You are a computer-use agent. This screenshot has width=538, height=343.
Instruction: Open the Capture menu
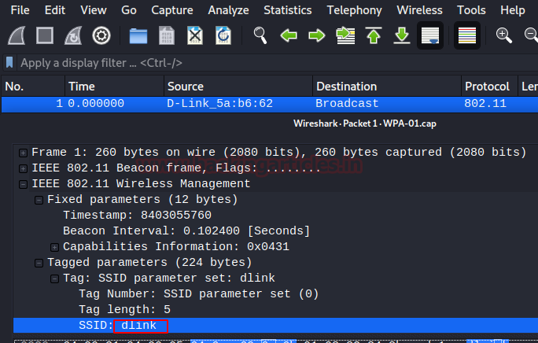tap(172, 10)
